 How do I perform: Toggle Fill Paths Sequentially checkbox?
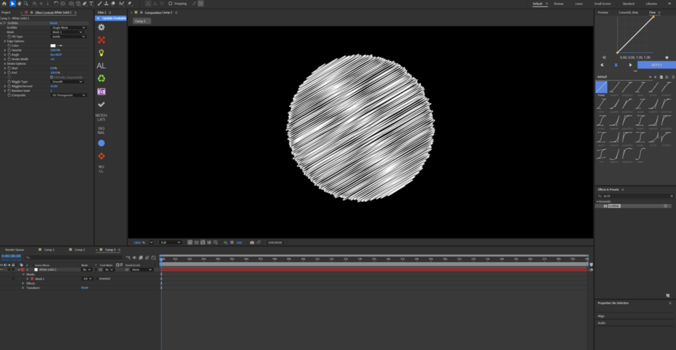(x=51, y=77)
